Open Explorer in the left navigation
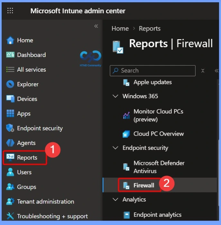 [x=28, y=84]
